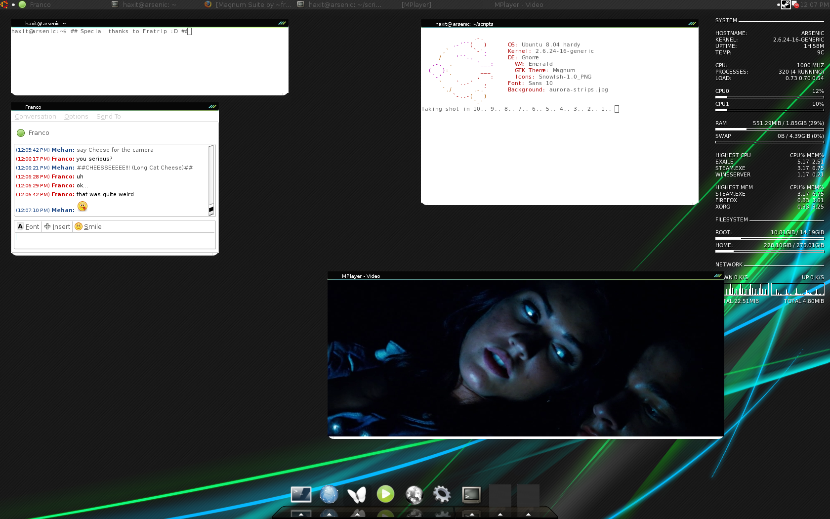Click 'Background: aurora-strips.jpg' line
The image size is (830, 519).
(x=558, y=89)
